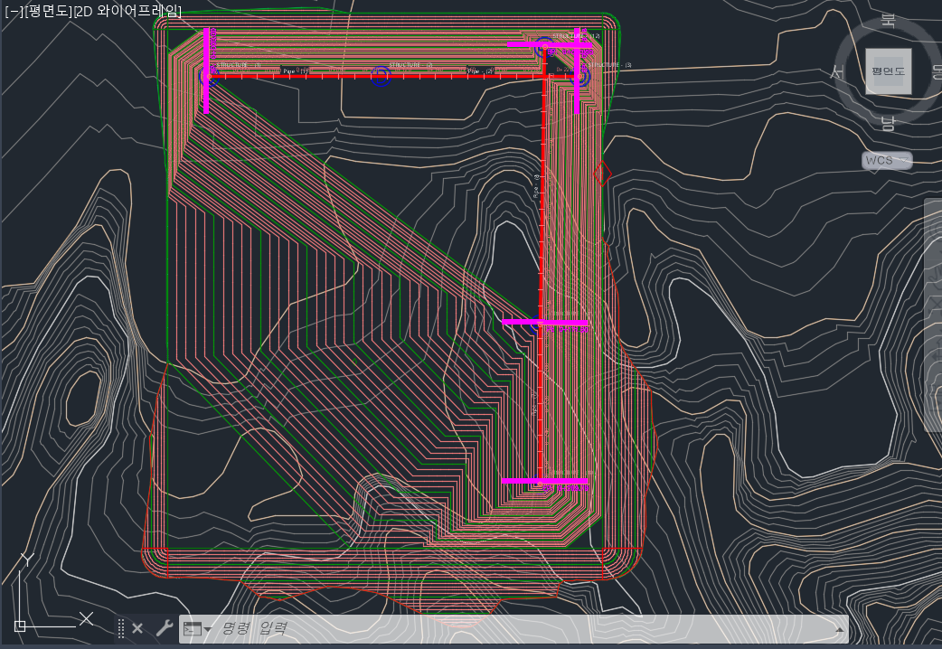The height and width of the screenshot is (649, 942).
Task: Open the WCS coordinate system dropdown
Action: (x=886, y=161)
